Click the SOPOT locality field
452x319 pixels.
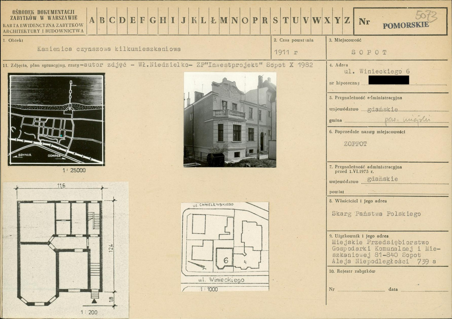coord(369,52)
